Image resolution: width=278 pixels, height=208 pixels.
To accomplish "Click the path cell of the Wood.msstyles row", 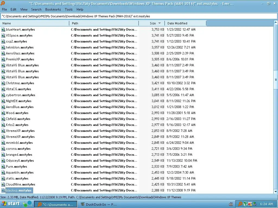I will pyautogui.click(x=104, y=113).
